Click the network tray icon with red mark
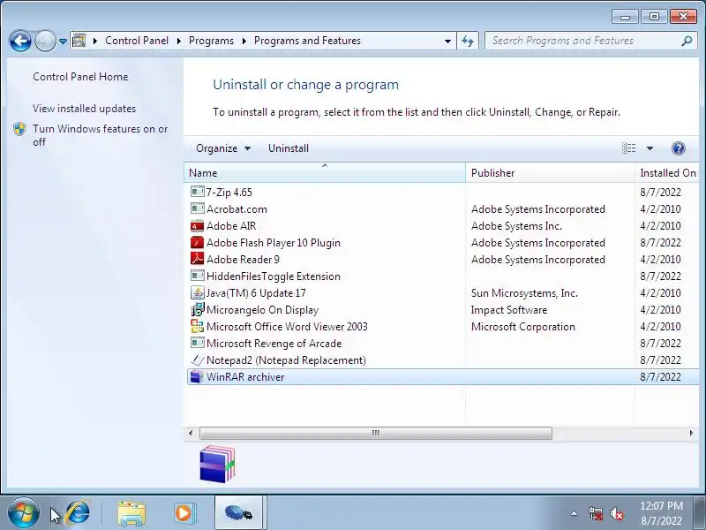This screenshot has height=530, width=706. (x=596, y=513)
